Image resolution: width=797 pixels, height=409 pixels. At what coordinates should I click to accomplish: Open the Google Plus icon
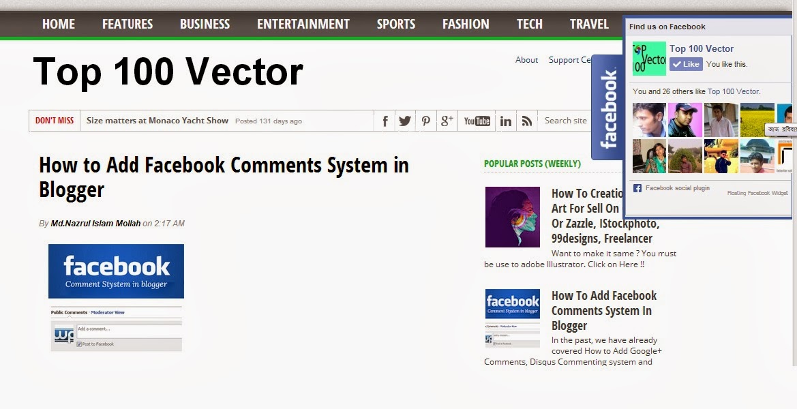tap(447, 121)
